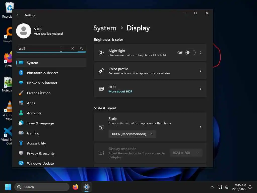The width and height of the screenshot is (257, 193).
Task: Click VM6@collabnet.local account email
Action: 48,34
